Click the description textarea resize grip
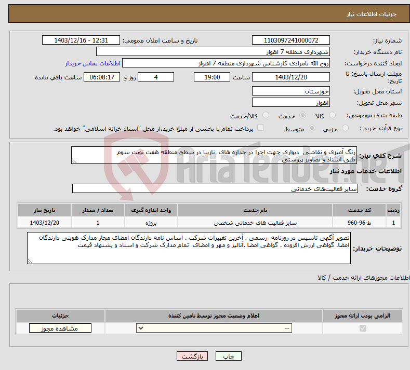The width and height of the screenshot is (410, 370). (x=74, y=161)
